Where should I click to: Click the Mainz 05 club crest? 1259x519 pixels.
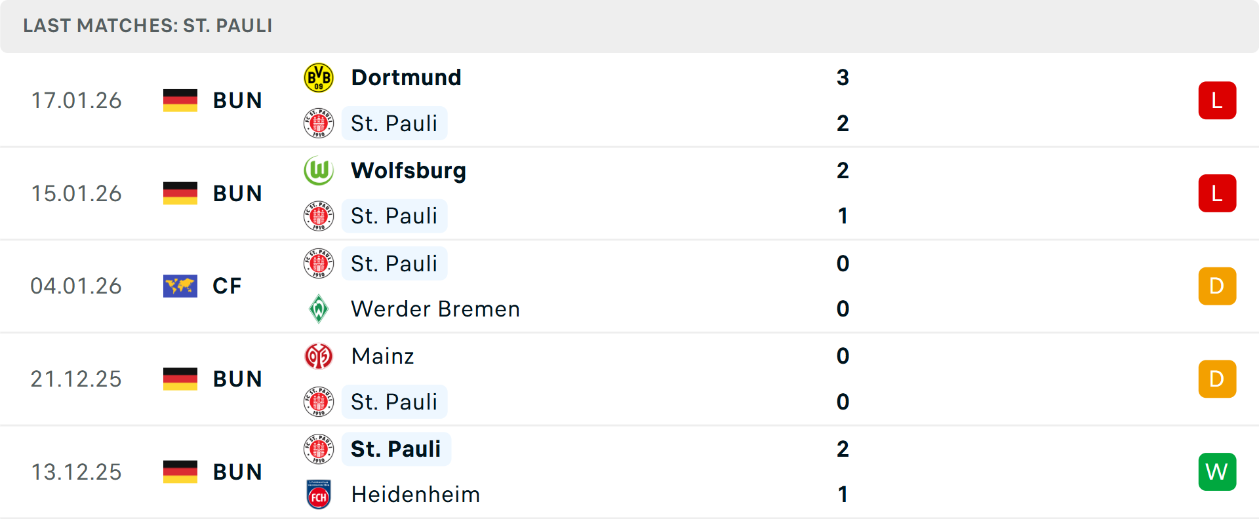point(319,356)
